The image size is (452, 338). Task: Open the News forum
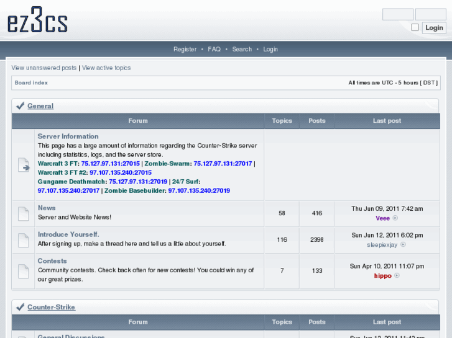pos(47,208)
